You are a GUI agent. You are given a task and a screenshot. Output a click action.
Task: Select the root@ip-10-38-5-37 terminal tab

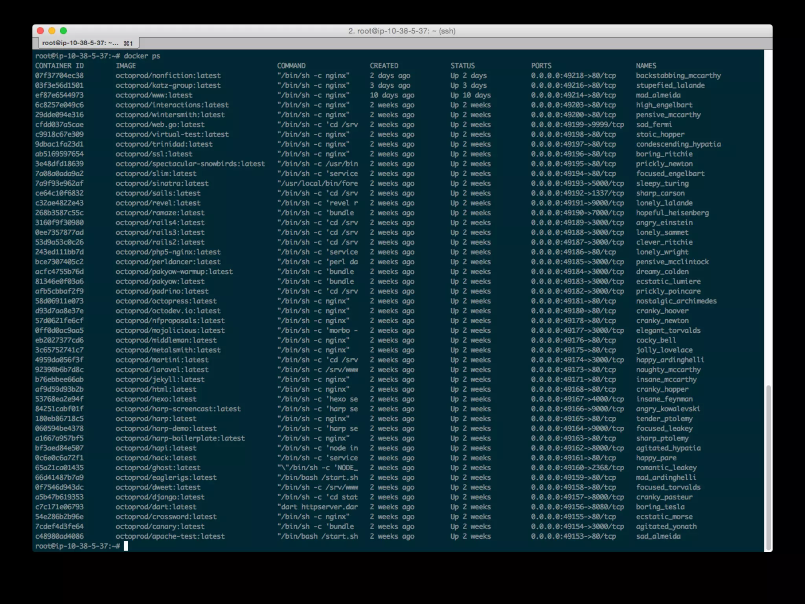pos(87,43)
